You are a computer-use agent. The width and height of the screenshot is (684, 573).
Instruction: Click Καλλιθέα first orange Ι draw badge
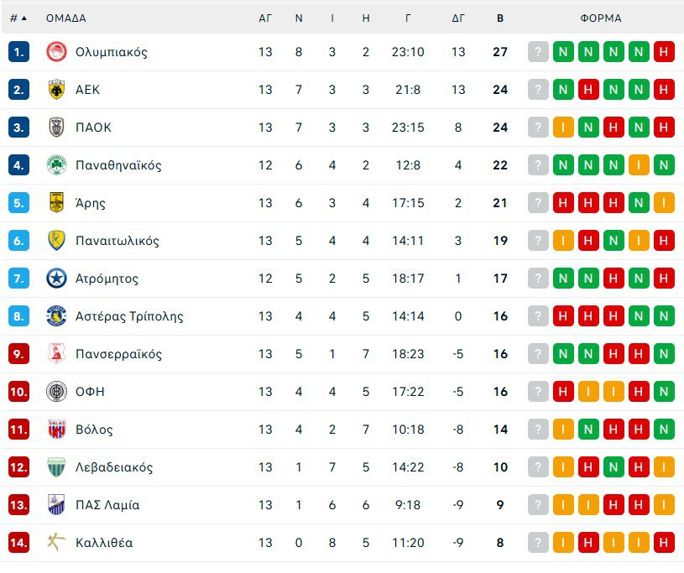click(563, 543)
